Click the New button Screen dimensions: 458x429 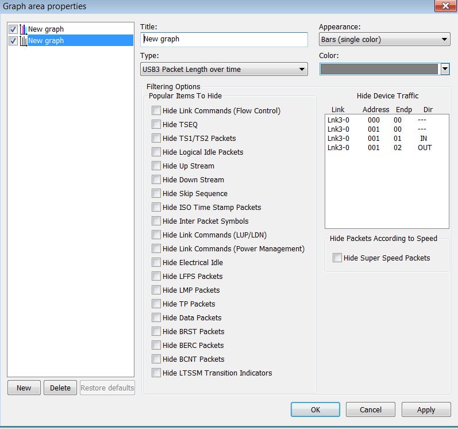(24, 388)
